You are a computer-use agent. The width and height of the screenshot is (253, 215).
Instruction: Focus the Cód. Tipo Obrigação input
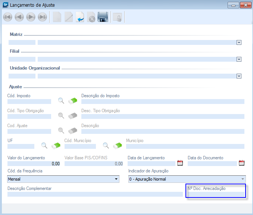pyautogui.click(x=29, y=116)
